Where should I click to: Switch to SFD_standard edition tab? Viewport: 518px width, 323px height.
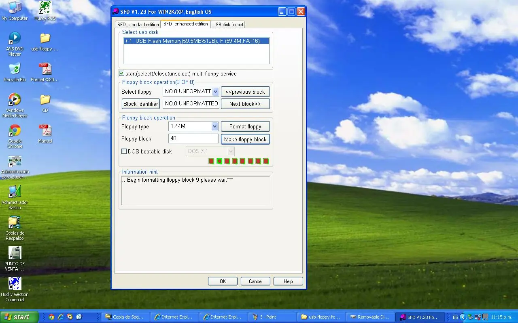point(138,25)
